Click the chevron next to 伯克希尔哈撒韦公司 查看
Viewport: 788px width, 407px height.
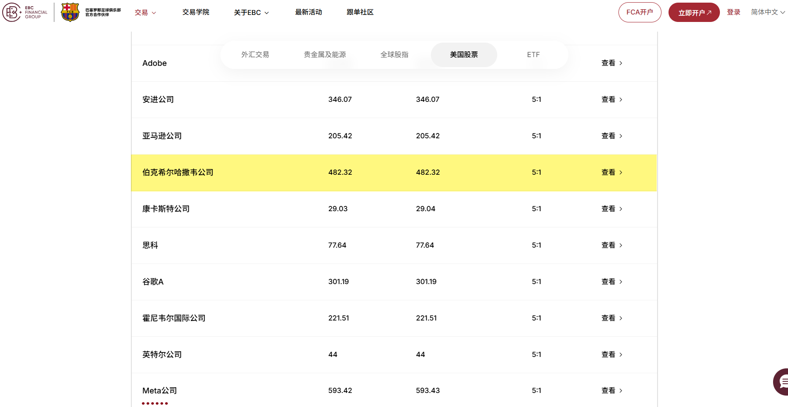pos(621,173)
